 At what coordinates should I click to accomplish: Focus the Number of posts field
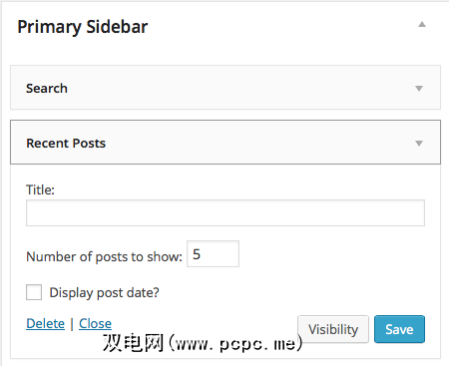[213, 254]
